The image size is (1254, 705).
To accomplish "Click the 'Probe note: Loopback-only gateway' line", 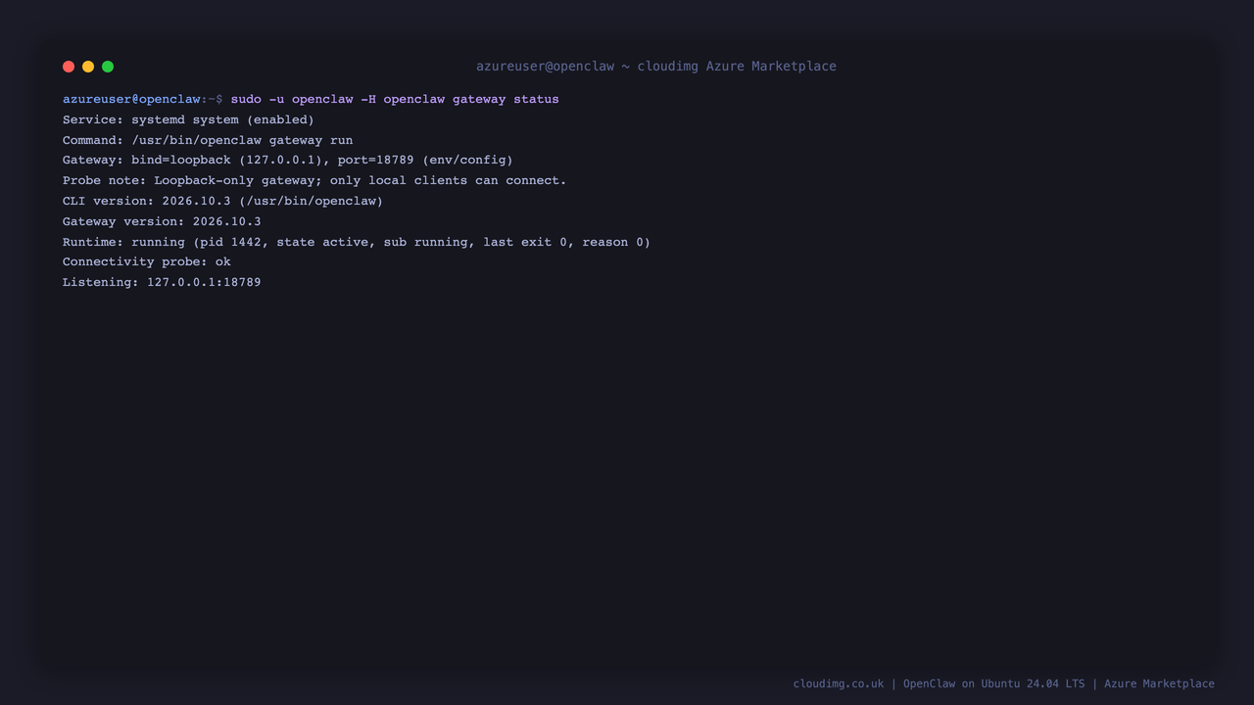I will (314, 180).
